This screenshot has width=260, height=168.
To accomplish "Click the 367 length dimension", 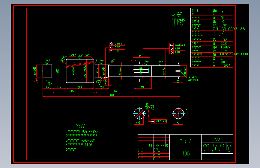I will click(x=115, y=91).
